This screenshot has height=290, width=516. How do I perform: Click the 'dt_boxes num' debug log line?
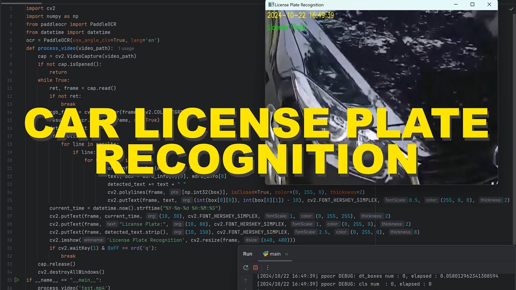click(x=378, y=276)
